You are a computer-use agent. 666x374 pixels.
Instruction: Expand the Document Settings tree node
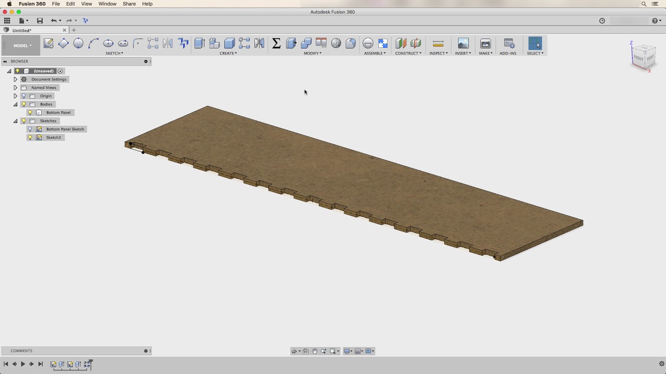[x=16, y=79]
